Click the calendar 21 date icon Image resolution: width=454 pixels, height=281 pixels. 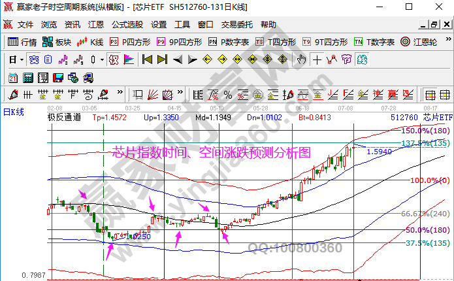13,77
